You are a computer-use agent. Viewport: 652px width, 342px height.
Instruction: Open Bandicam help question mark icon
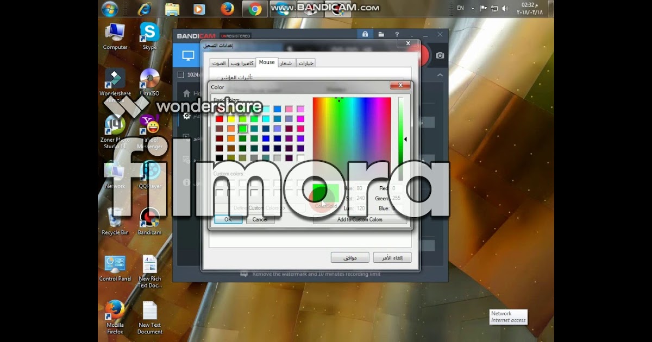(x=397, y=34)
